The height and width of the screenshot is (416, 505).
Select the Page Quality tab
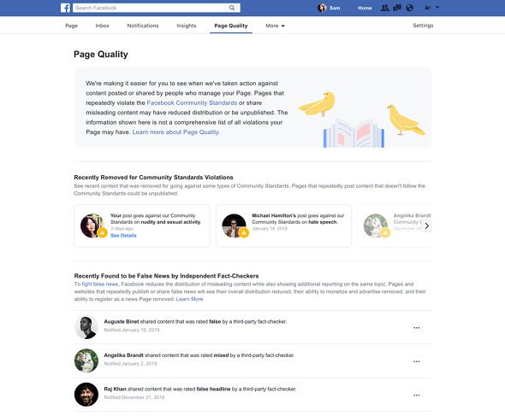click(x=231, y=26)
